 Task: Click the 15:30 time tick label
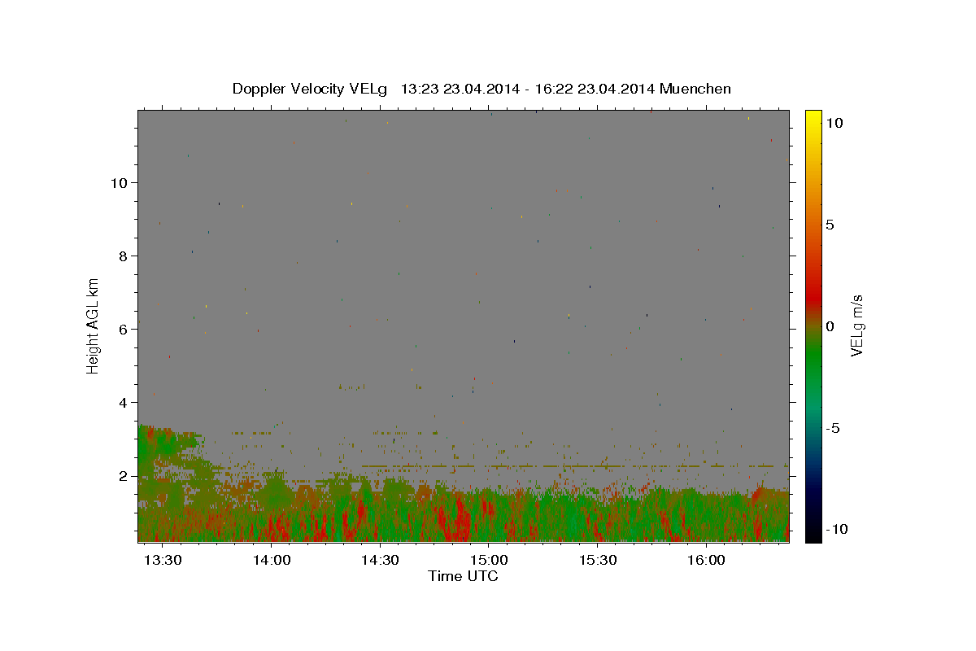(598, 560)
